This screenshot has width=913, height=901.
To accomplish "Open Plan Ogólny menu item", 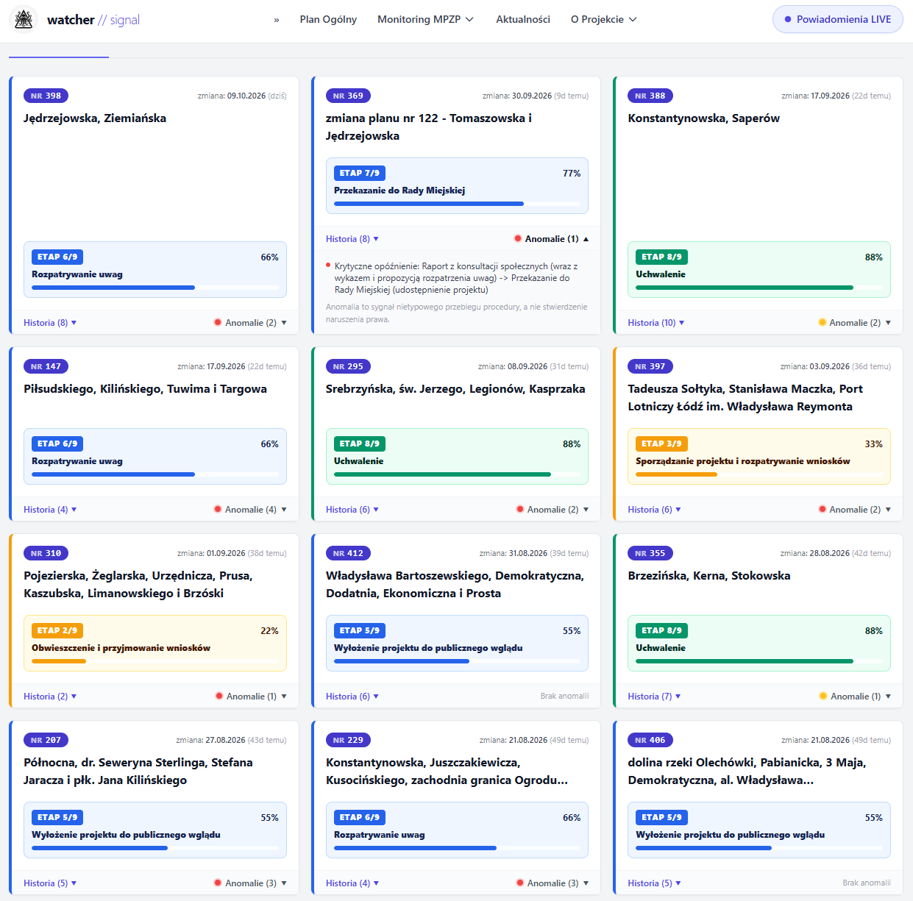I will click(328, 20).
